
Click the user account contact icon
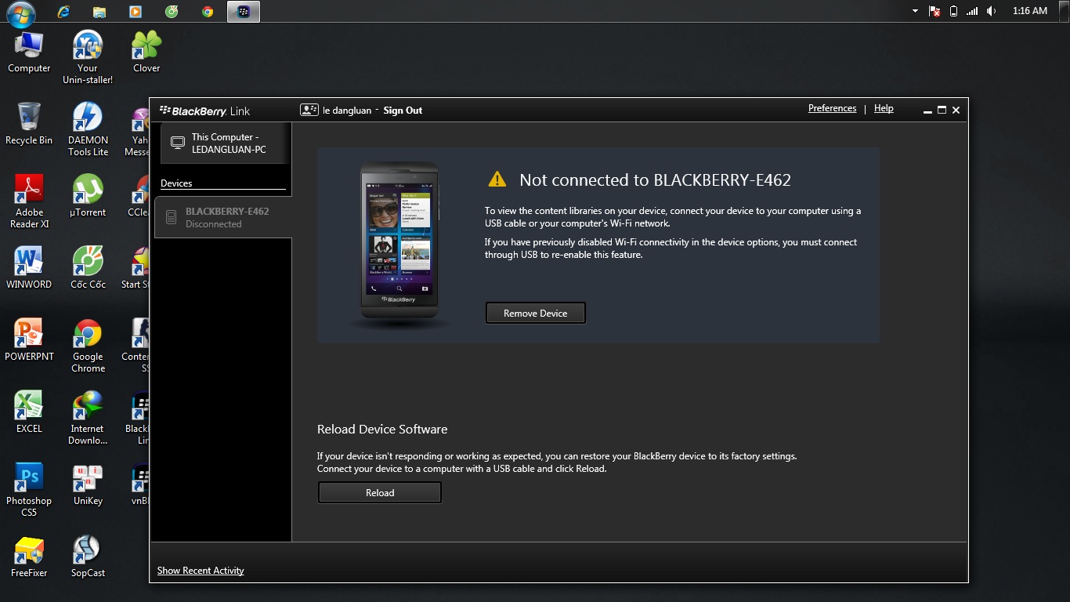click(309, 110)
